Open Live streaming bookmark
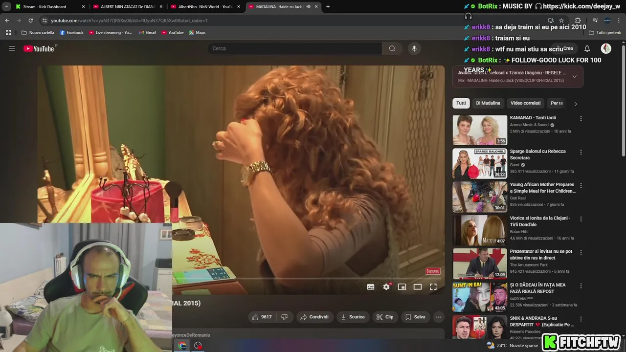Screen dimensions: 626x352 (x=110, y=33)
